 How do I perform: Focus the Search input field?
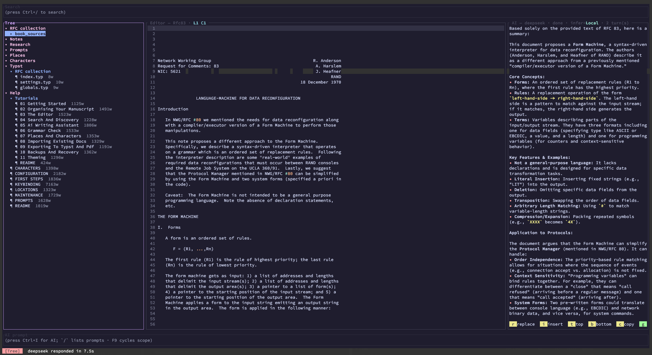tap(326, 12)
